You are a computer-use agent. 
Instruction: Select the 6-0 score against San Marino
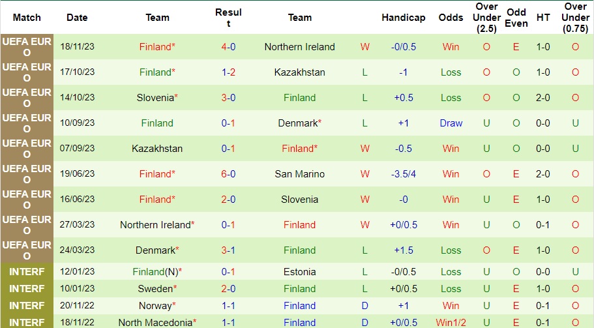tap(228, 174)
